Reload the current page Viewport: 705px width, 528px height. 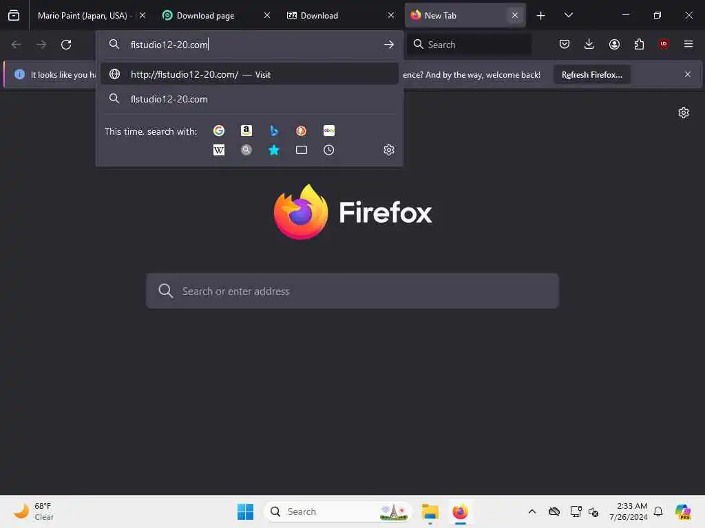pyautogui.click(x=66, y=45)
